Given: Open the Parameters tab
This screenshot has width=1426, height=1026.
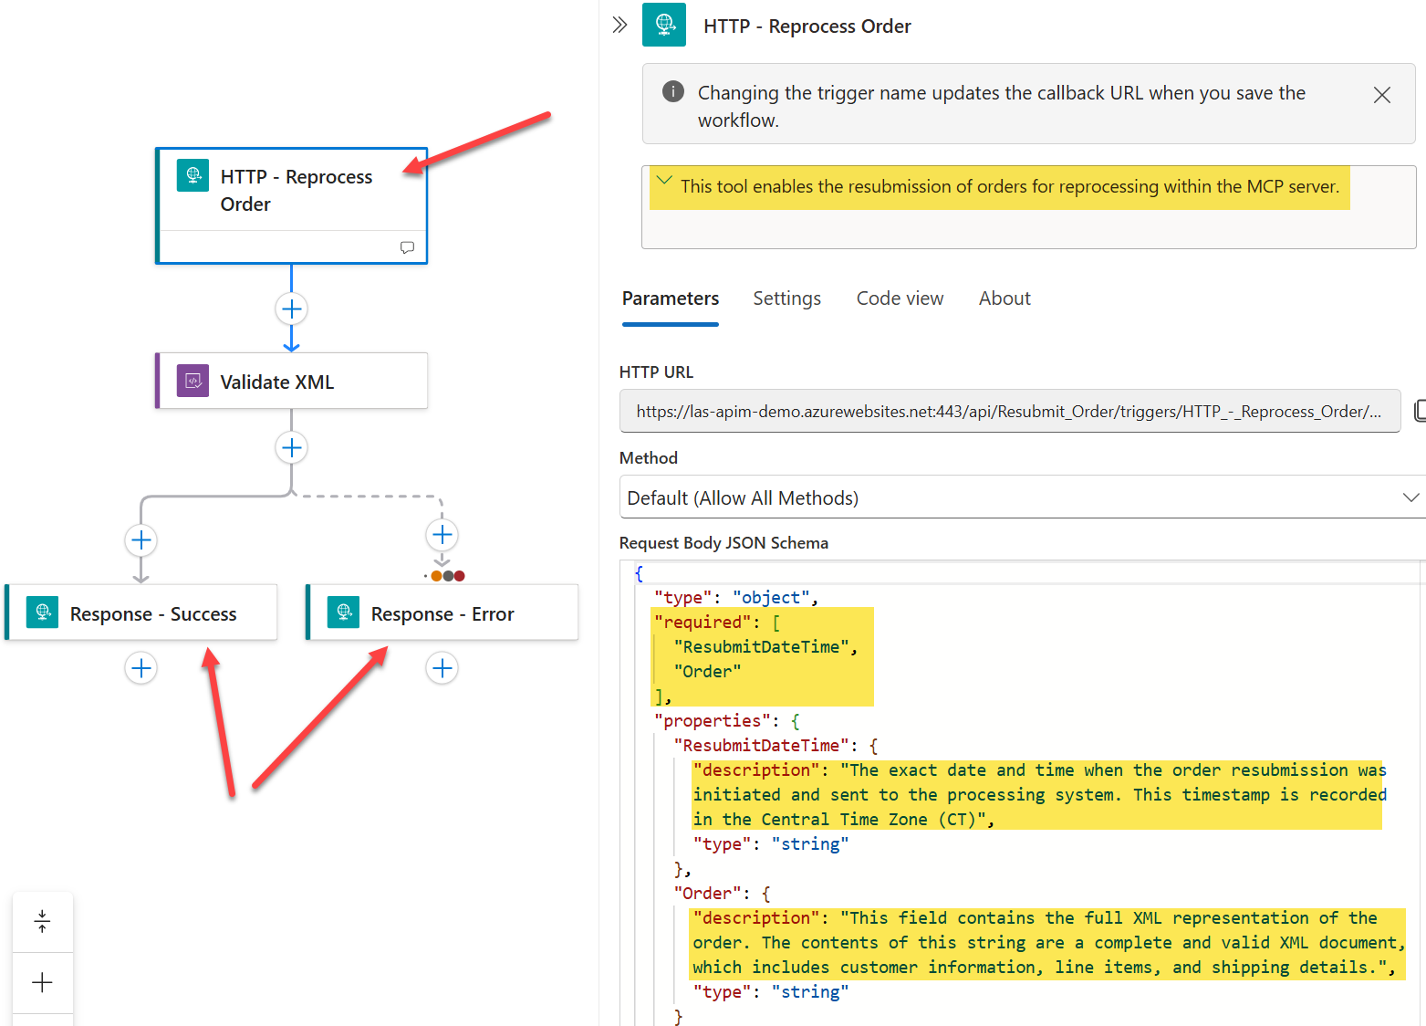Looking at the screenshot, I should pos(671,298).
